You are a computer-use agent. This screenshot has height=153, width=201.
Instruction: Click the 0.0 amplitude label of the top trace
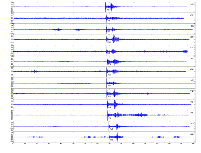(12, 7)
